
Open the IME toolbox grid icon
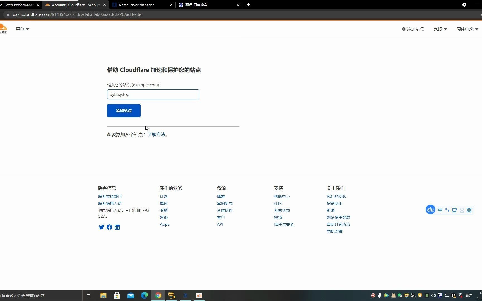coord(469,210)
